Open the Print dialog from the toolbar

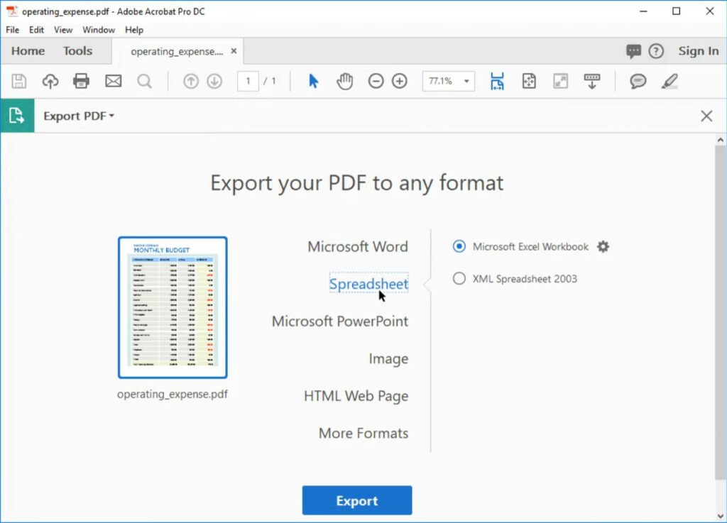coord(81,81)
